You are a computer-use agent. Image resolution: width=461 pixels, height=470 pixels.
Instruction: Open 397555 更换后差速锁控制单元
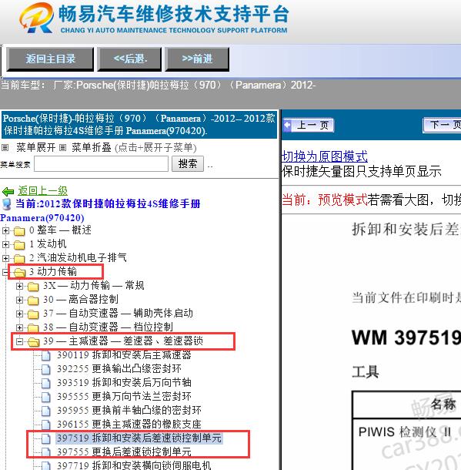coord(124,452)
